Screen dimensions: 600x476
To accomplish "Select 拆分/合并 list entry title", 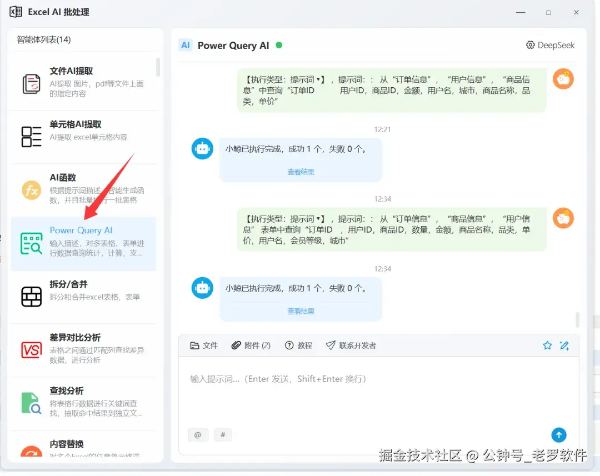I will 68,284.
